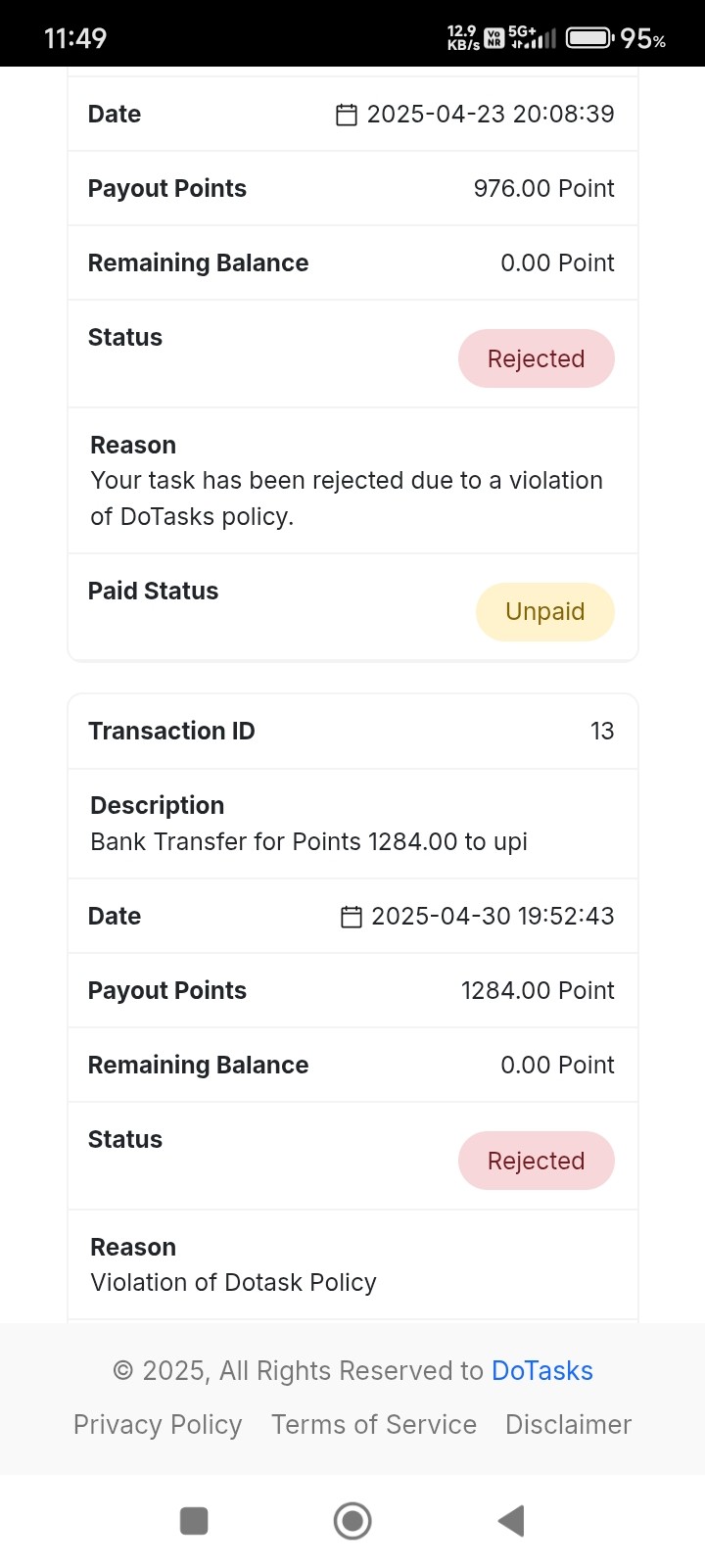Tap the 1284.00 Point payout value
The width and height of the screenshot is (705, 1567).
coord(538,990)
